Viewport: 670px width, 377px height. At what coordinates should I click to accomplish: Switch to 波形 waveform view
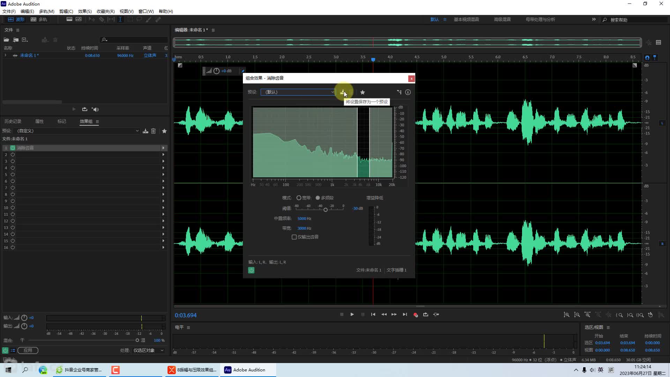click(16, 20)
